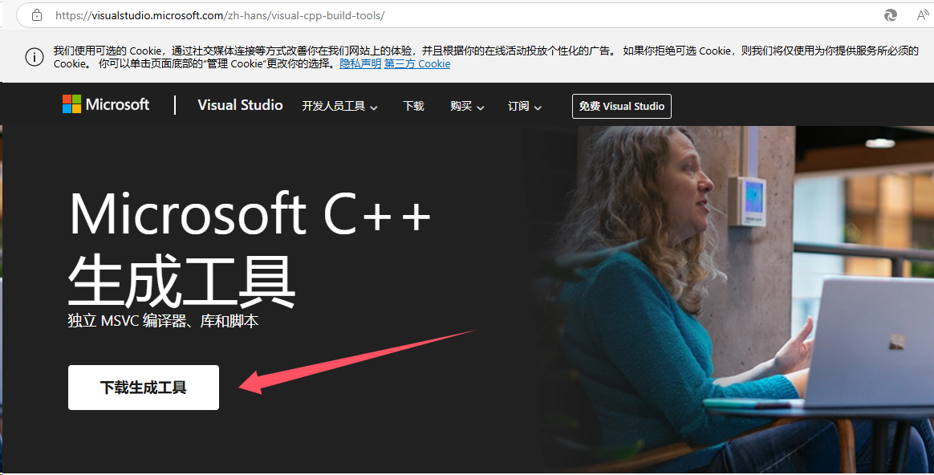
Task: Click the 免费 Visual Studio button
Action: [621, 106]
